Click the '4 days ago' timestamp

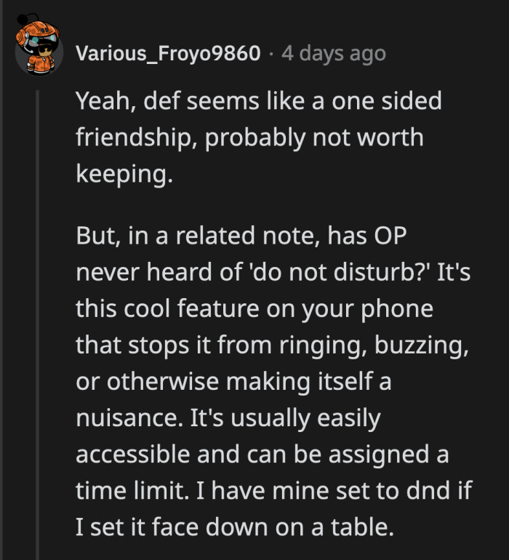click(x=333, y=53)
